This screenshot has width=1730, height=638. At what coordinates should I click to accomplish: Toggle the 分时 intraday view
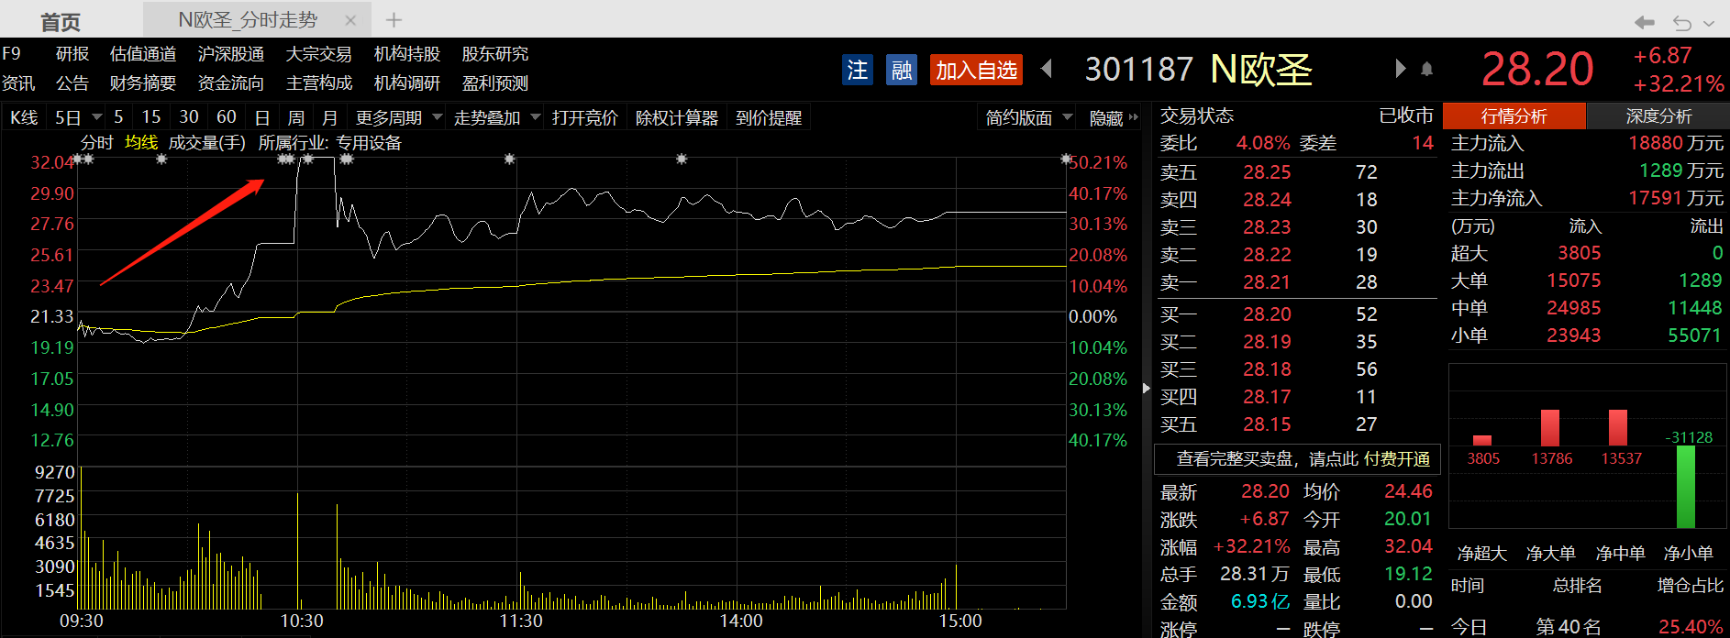[97, 143]
